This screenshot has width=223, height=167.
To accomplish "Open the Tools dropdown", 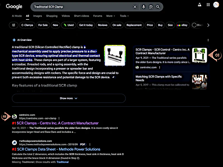I will pyautogui.click(x=124, y=16).
